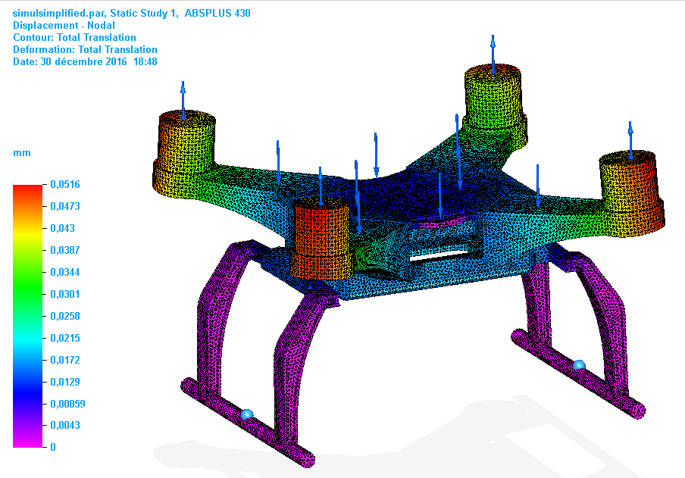
Task: Click the magenta circular region at body center
Action: coord(441,220)
